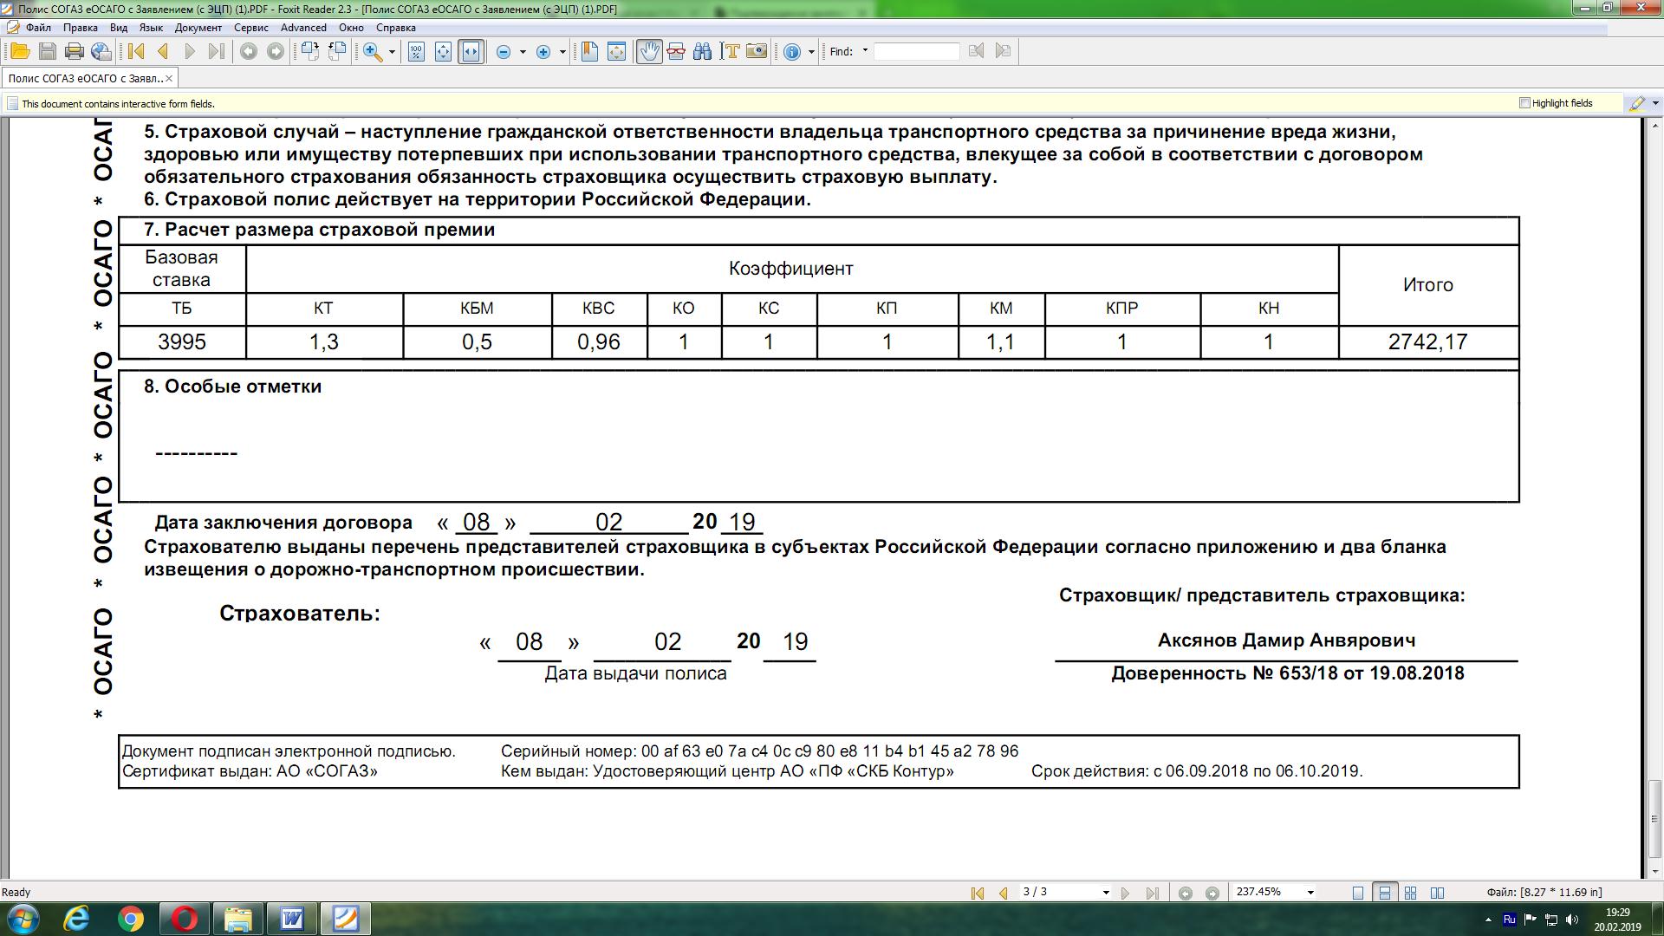
Task: Click Actual Size 100% icon
Action: [x=416, y=52]
